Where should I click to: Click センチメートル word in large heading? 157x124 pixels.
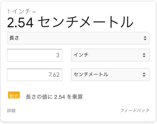point(86,22)
